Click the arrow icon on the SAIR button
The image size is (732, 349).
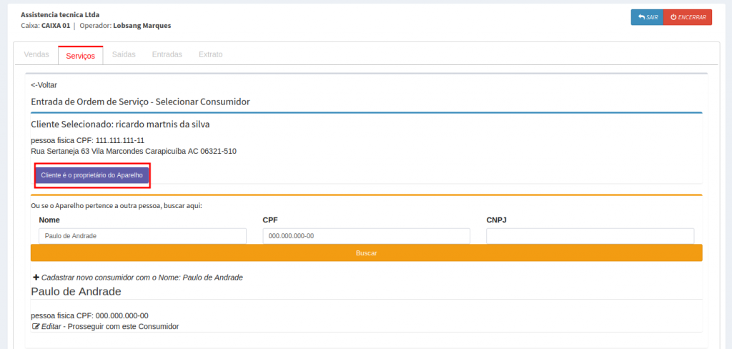(x=641, y=17)
